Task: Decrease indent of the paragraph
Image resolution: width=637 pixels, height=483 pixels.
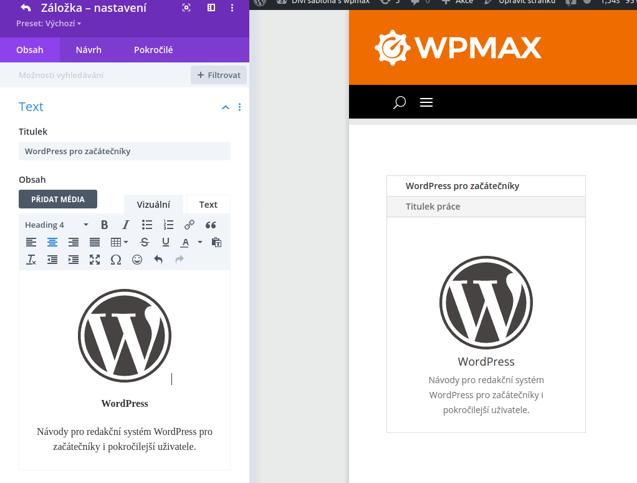Action: point(52,260)
